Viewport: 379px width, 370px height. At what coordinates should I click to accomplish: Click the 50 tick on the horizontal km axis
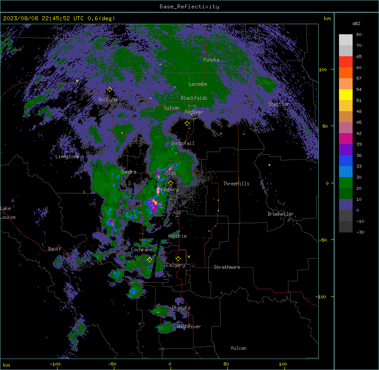point(226,364)
